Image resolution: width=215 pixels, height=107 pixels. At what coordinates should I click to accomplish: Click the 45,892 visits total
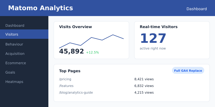pyautogui.click(x=71, y=51)
